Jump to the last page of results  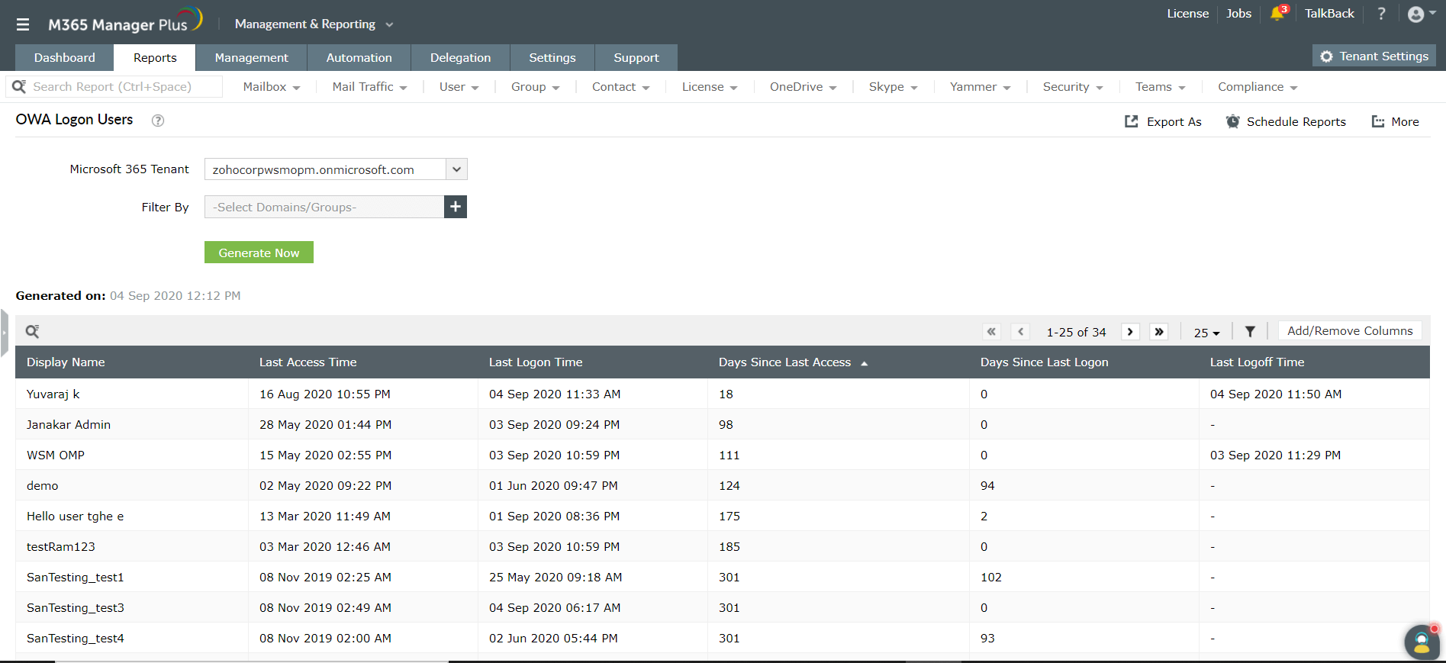pos(1159,332)
